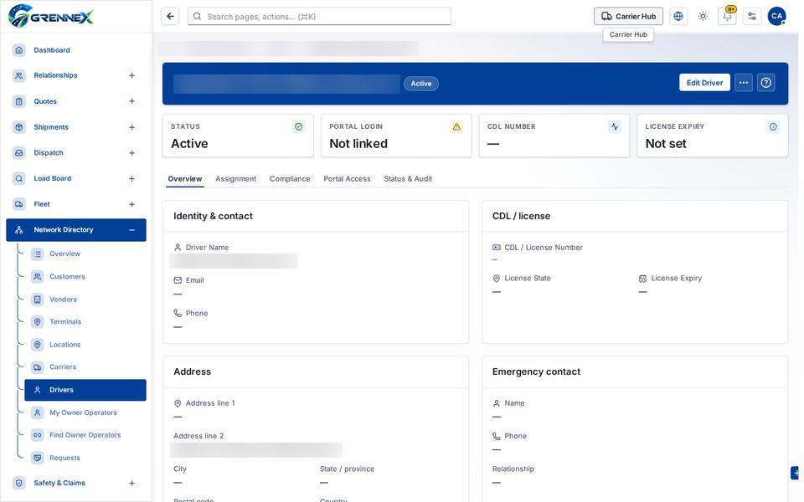Image resolution: width=804 pixels, height=502 pixels.
Task: Open Find Owner Operators
Action: click(x=85, y=435)
